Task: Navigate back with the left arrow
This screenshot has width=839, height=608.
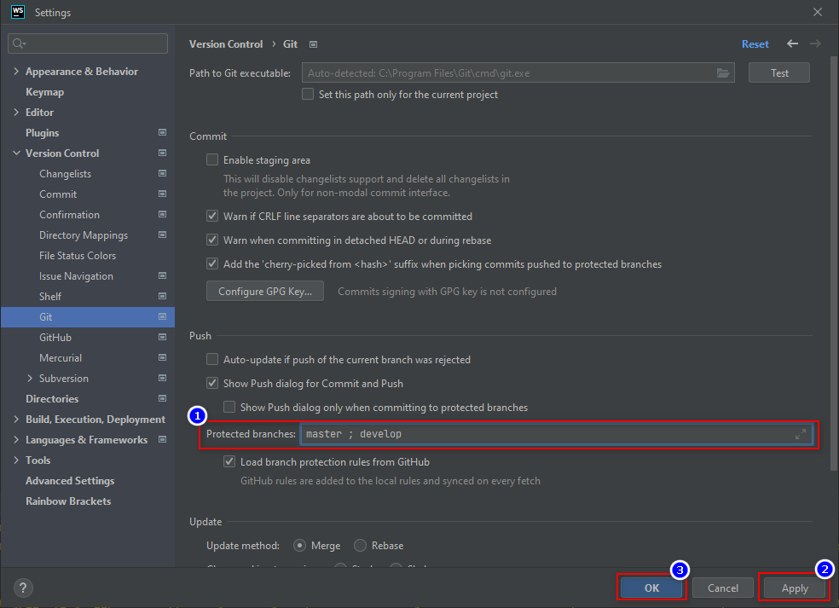Action: coord(792,43)
